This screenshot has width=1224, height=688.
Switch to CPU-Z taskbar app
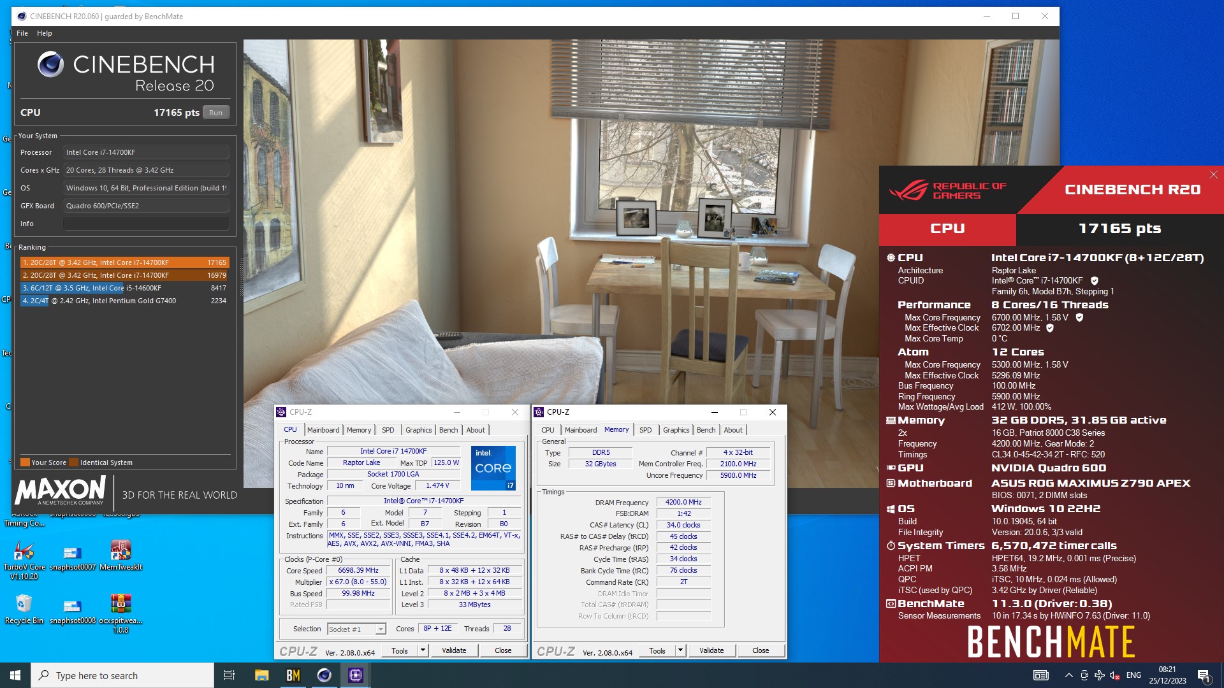tap(355, 675)
